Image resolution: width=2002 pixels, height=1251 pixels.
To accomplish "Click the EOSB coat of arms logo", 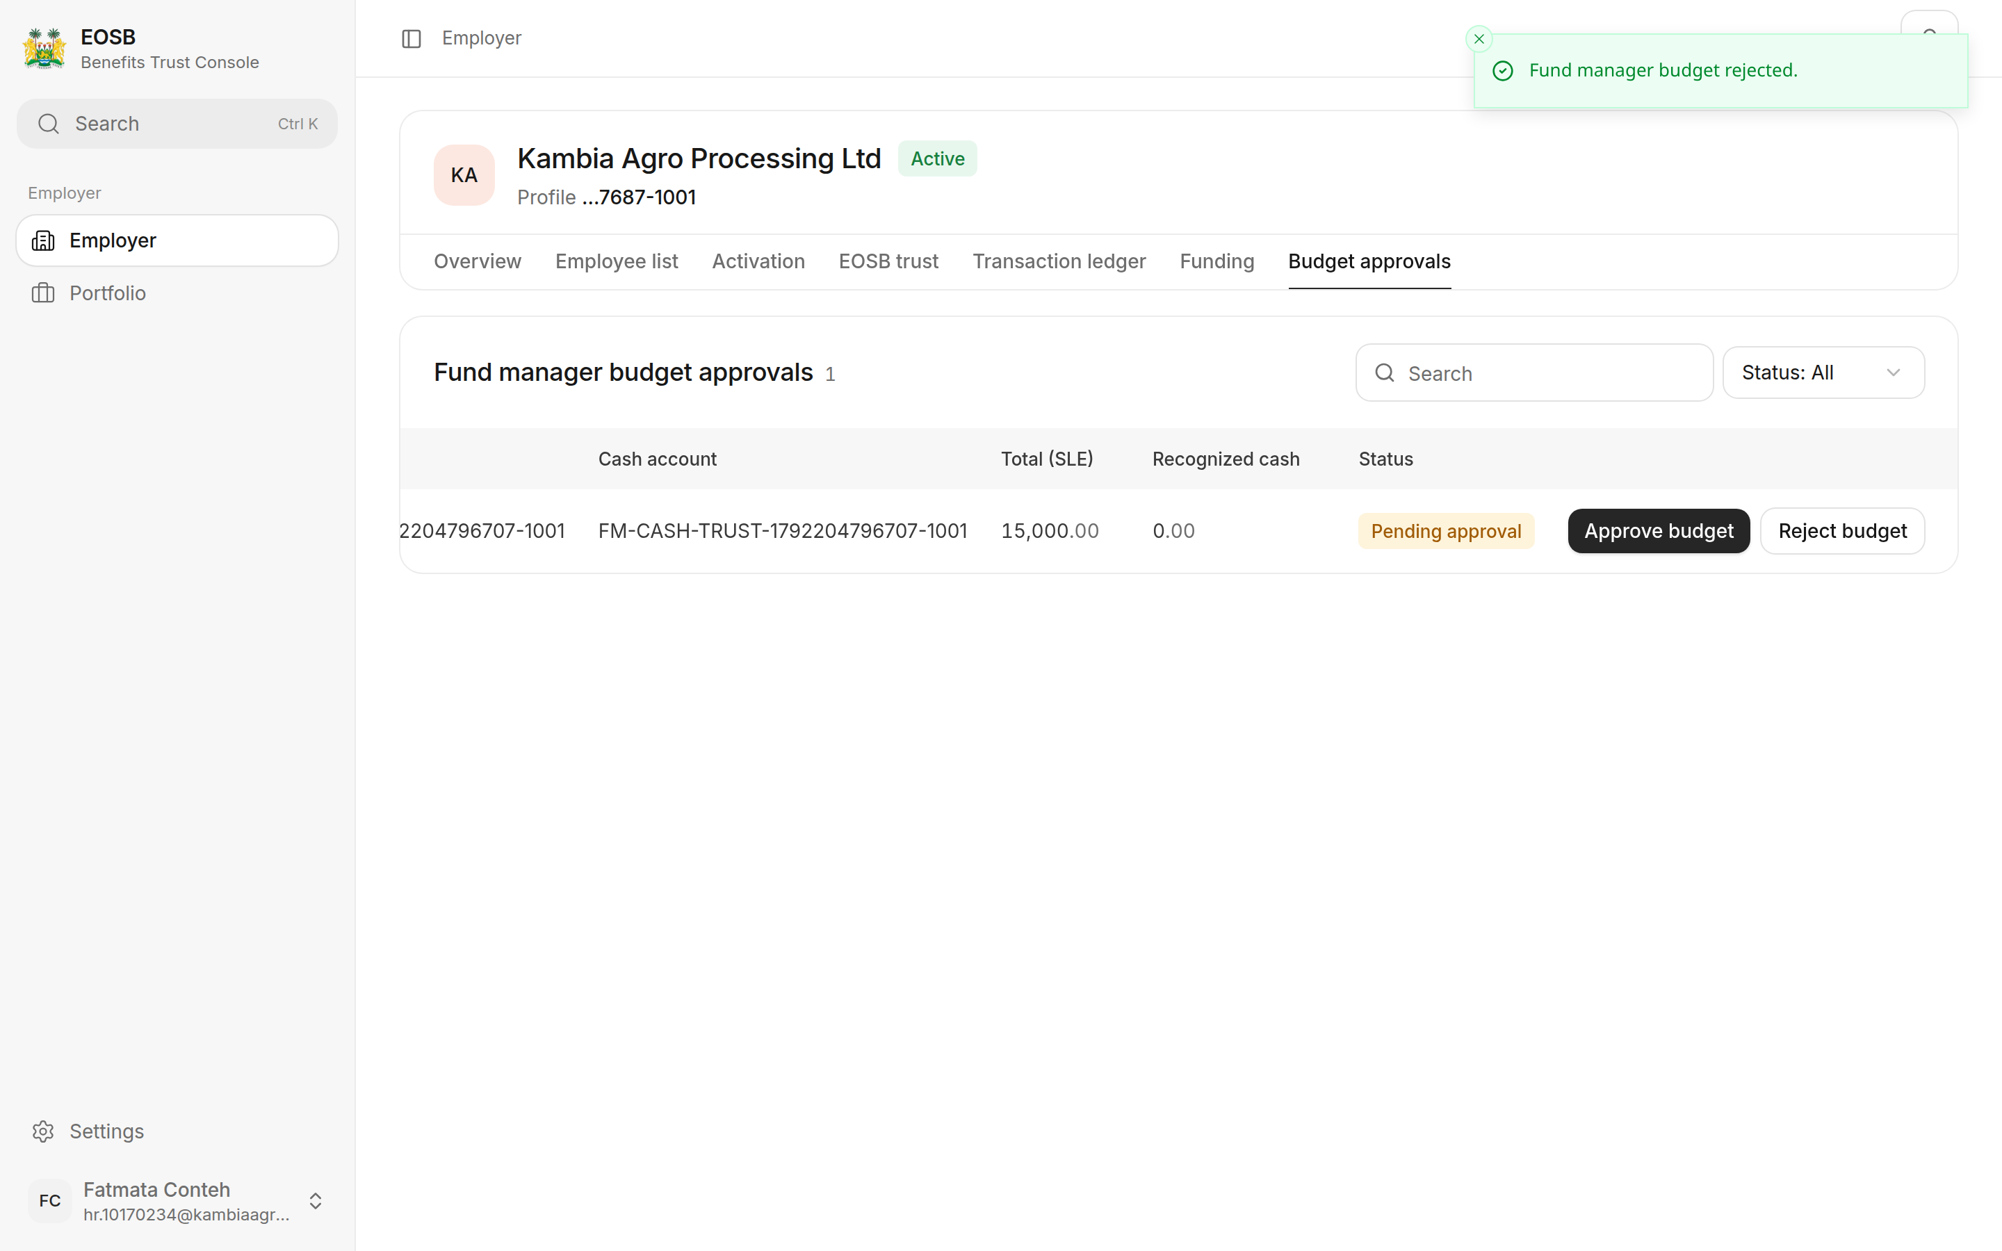I will (44, 49).
